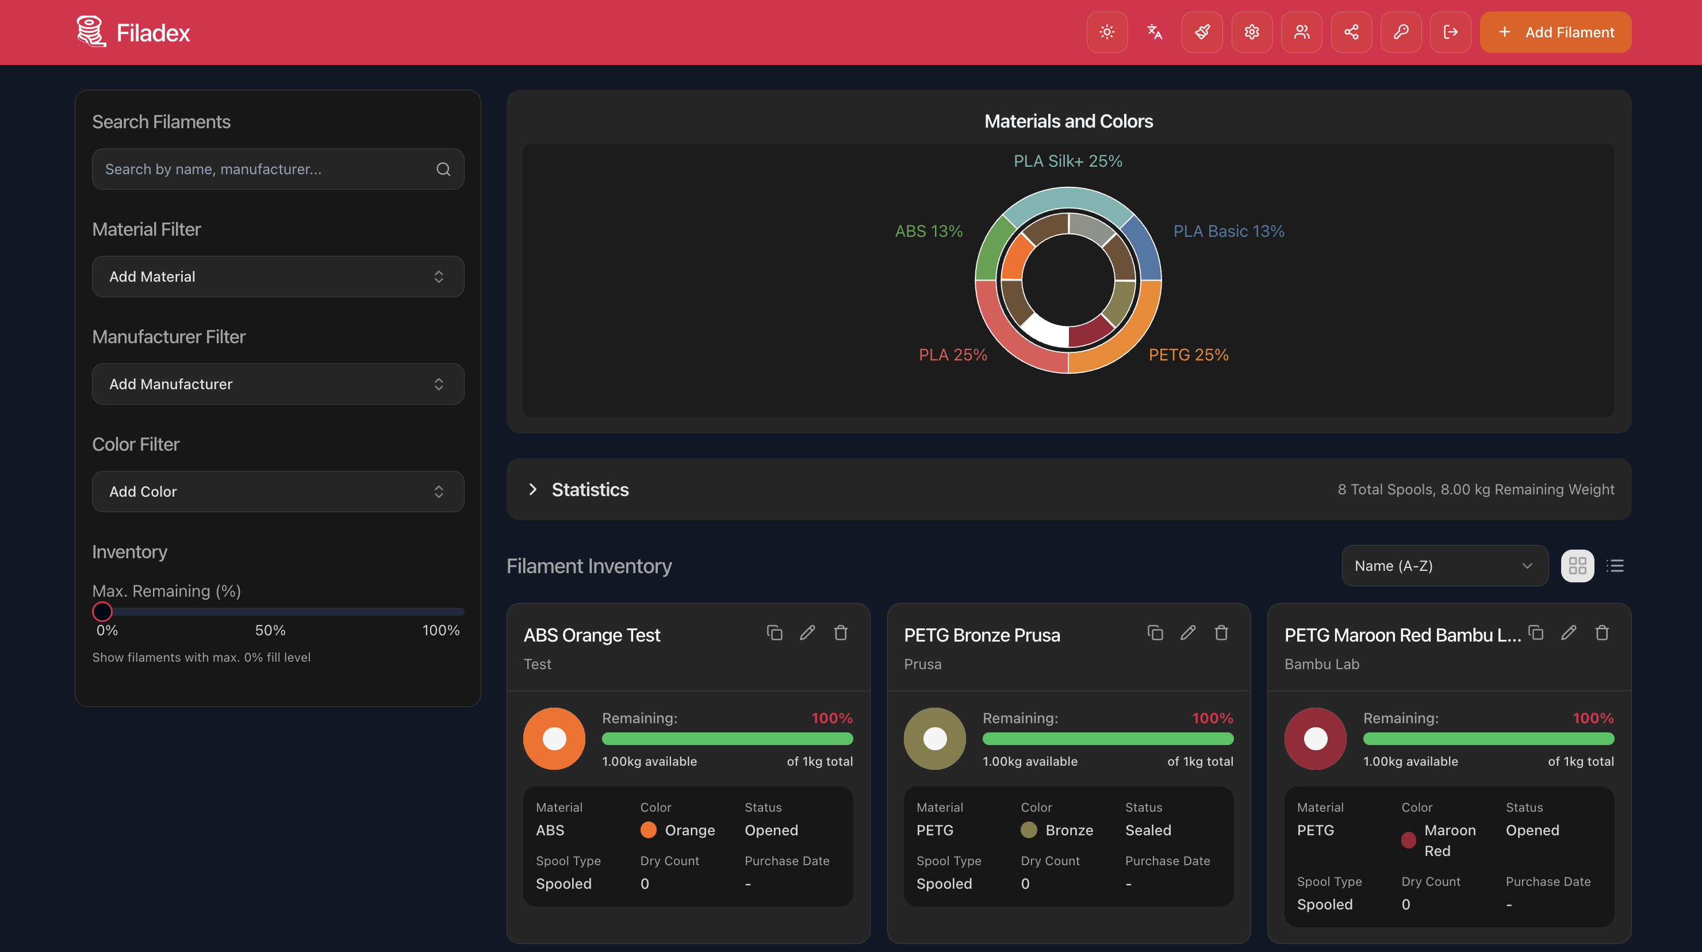1702x952 pixels.
Task: Open the users management icon
Action: pyautogui.click(x=1301, y=32)
